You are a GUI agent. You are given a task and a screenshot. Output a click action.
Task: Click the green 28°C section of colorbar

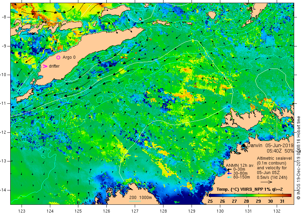click(x=247, y=196)
